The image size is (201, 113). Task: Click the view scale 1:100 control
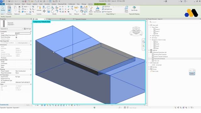click(x=37, y=105)
